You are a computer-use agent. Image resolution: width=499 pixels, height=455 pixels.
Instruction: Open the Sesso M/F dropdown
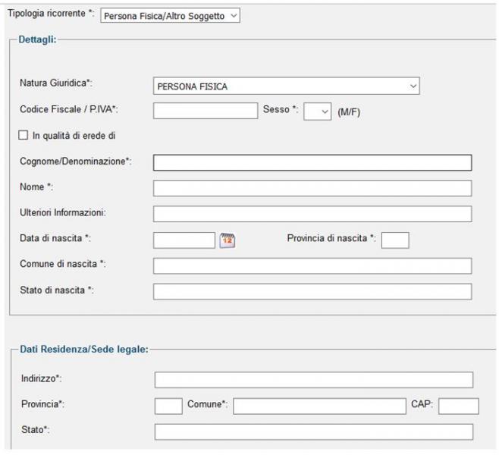click(x=317, y=111)
